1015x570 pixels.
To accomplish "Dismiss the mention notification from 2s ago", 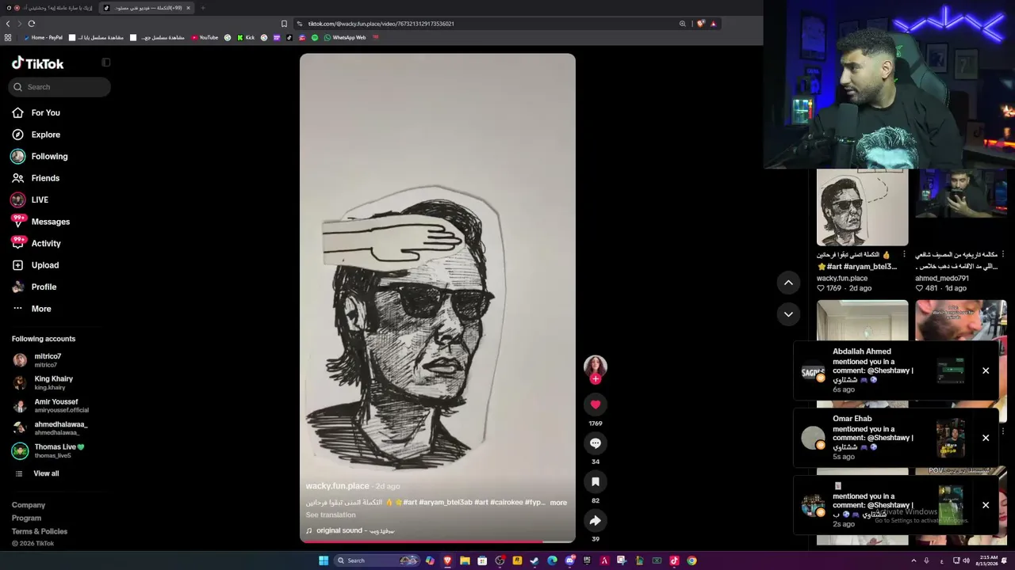I will (x=986, y=505).
